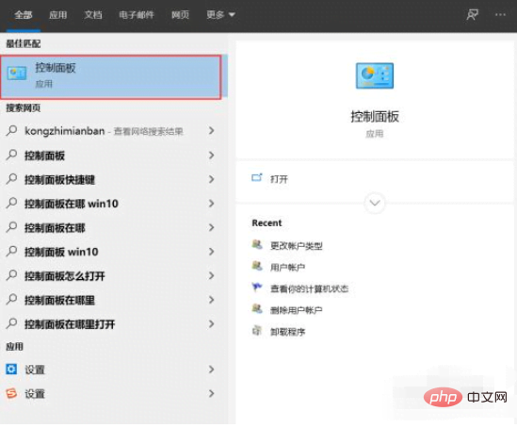The width and height of the screenshot is (517, 428).
Task: Expand the arrow for 控制面板在哪
Action: 211,227
